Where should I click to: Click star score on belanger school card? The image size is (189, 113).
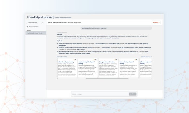click(116, 60)
